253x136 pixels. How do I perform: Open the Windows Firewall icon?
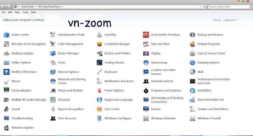click(x=192, y=119)
